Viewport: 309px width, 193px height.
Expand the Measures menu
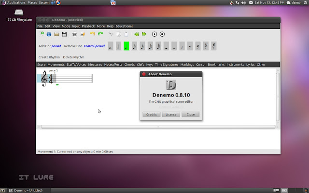click(x=95, y=65)
